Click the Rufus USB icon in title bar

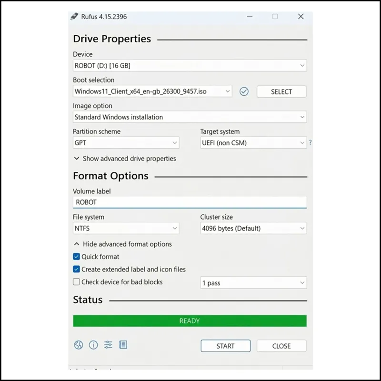(74, 17)
